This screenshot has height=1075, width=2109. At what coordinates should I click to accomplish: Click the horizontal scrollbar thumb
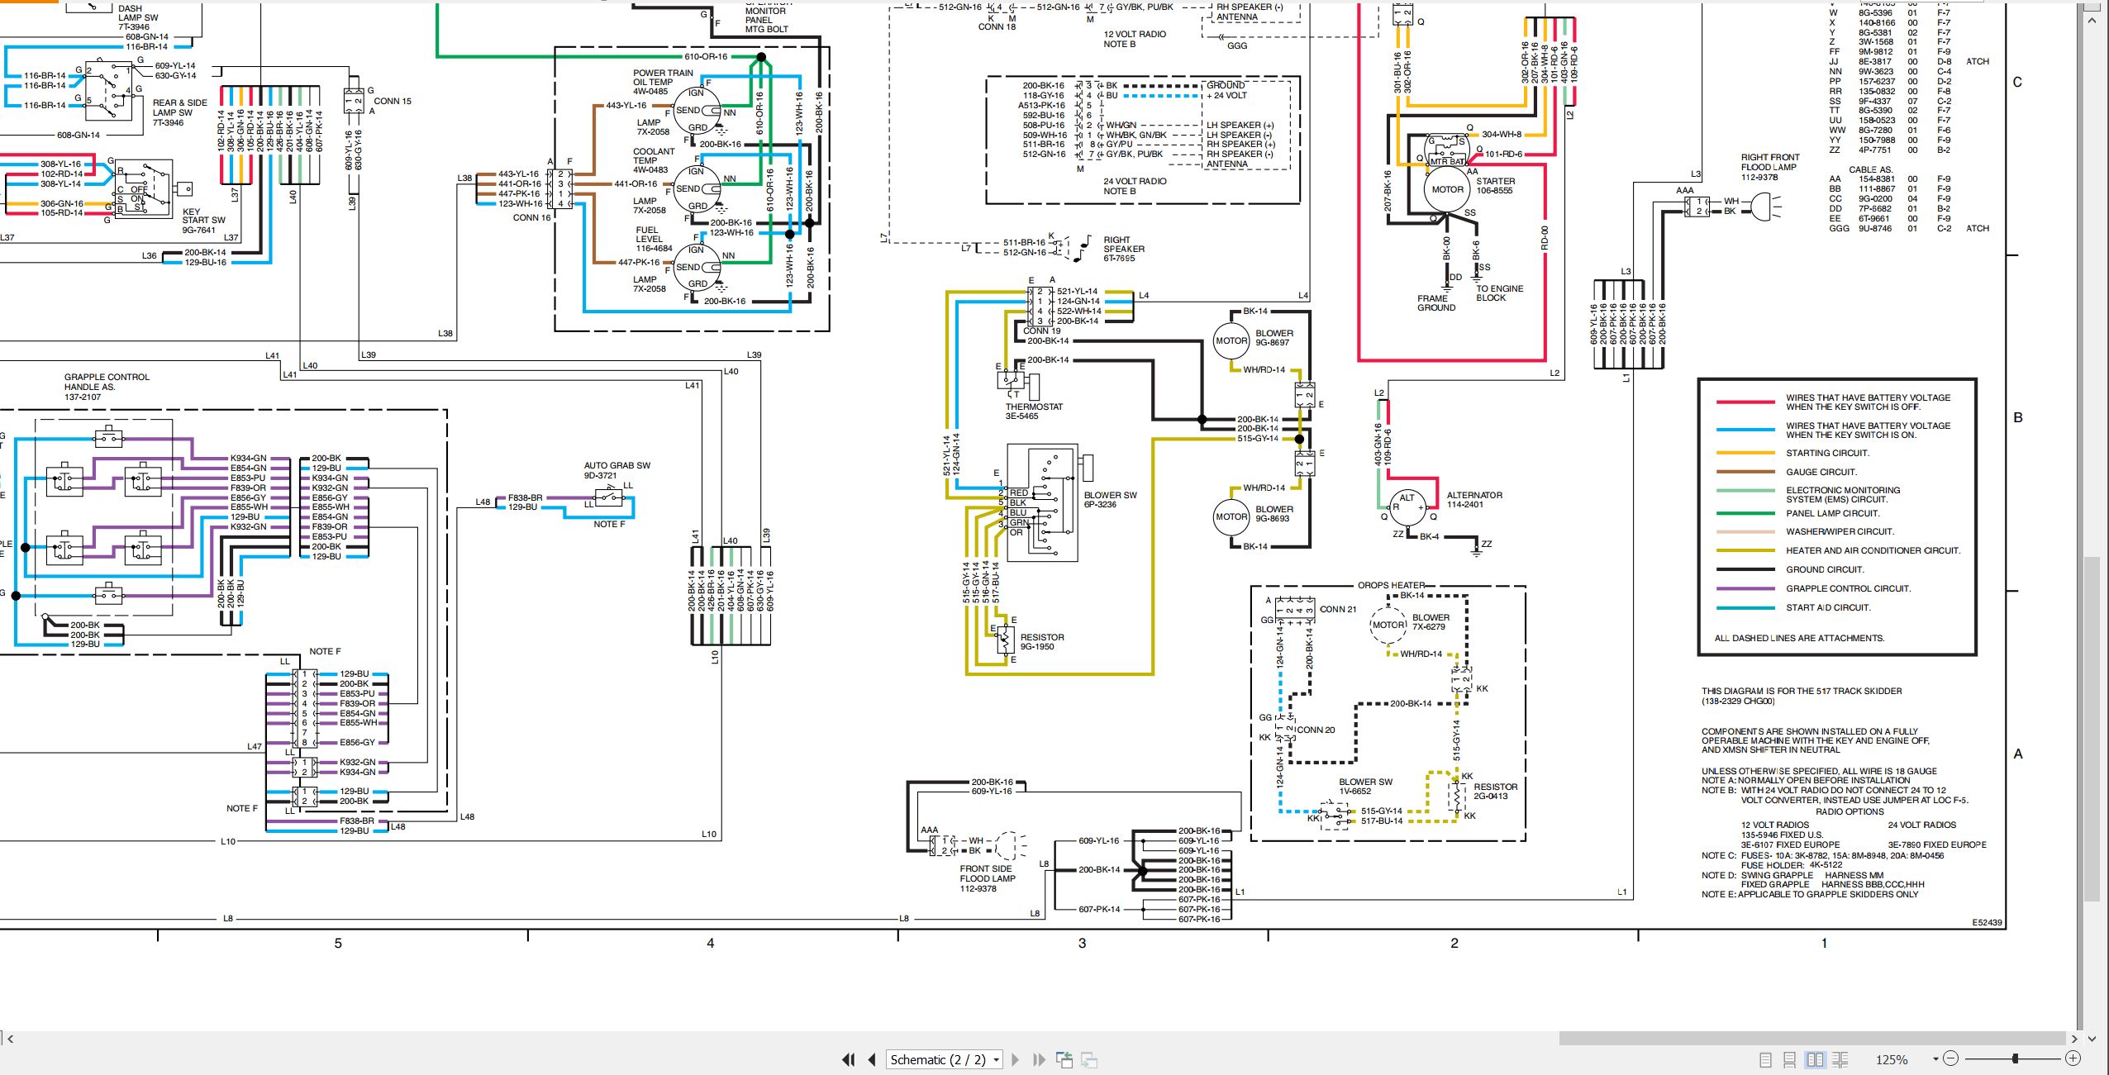tap(1811, 1039)
